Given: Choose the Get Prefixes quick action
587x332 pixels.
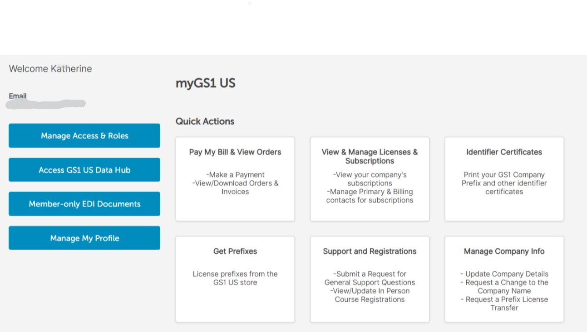Looking at the screenshot, I should (235, 279).
